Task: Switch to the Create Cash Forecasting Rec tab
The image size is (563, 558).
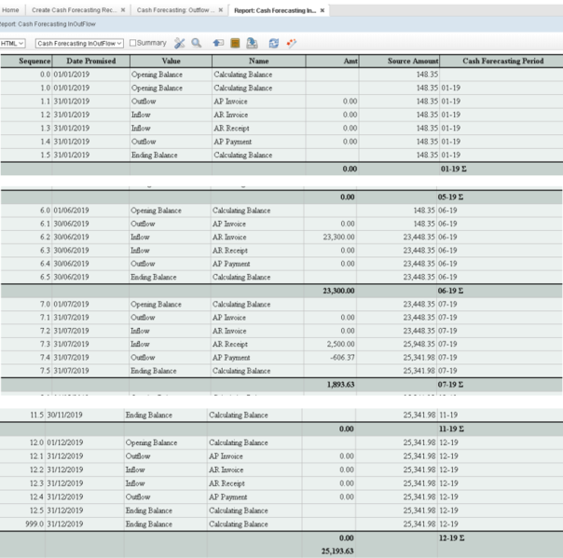Action: pos(75,10)
